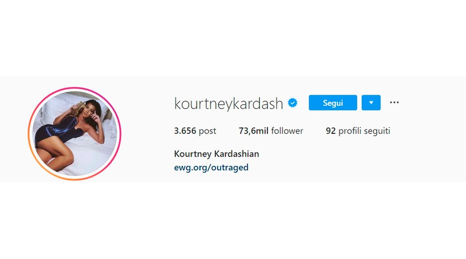
Task: Click the white arrow on the suggestions button
Action: pyautogui.click(x=371, y=103)
